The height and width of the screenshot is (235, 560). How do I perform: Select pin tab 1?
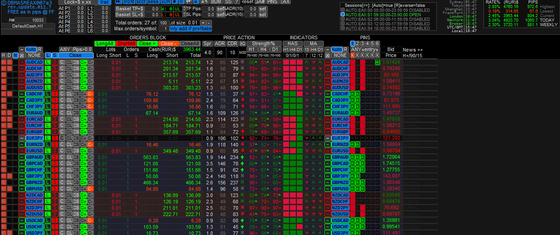[353, 43]
